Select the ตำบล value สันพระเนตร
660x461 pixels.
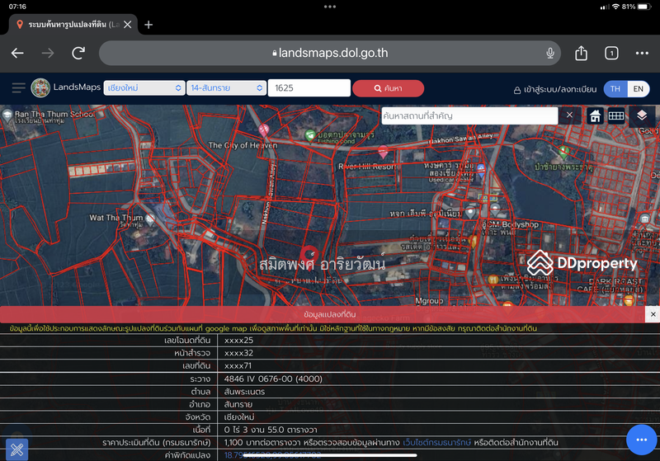pyautogui.click(x=244, y=392)
